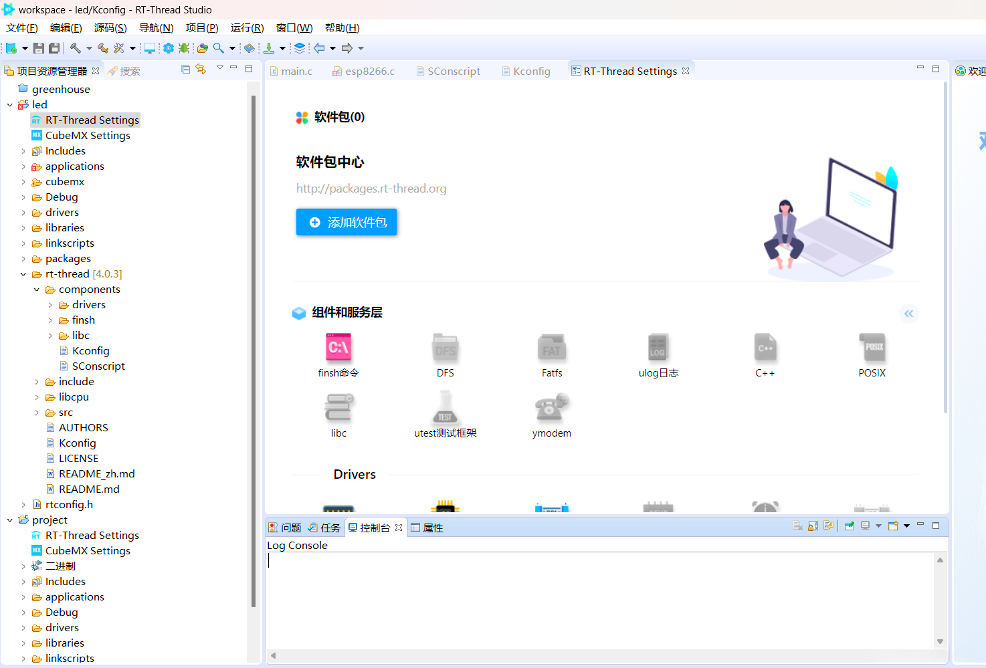This screenshot has width=986, height=668.
Task: Click the libc component icon
Action: click(338, 408)
